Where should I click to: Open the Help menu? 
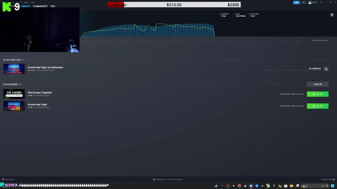[x=32, y=2]
